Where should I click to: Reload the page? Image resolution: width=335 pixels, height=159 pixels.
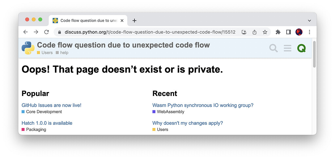pyautogui.click(x=46, y=32)
